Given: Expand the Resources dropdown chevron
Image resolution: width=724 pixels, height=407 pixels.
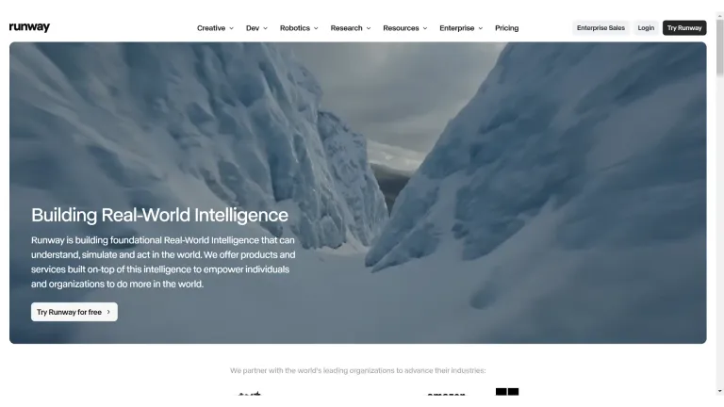Looking at the screenshot, I should 425,28.
